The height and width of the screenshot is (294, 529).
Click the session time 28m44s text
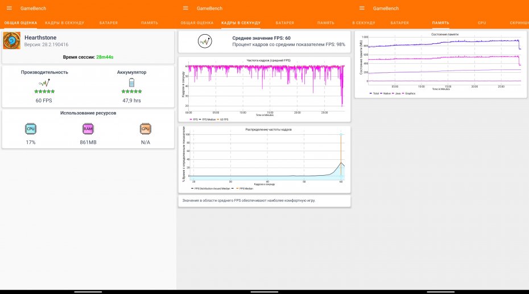click(104, 57)
